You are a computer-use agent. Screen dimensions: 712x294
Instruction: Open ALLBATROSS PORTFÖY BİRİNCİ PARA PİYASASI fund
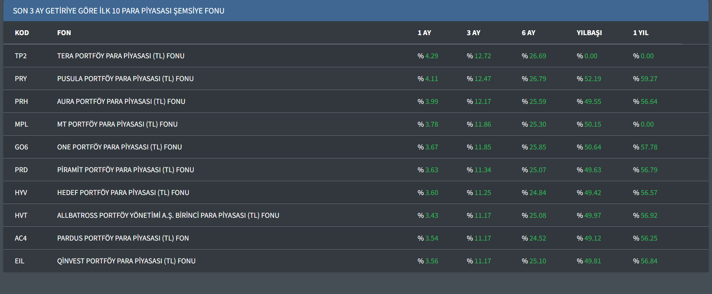tap(168, 216)
